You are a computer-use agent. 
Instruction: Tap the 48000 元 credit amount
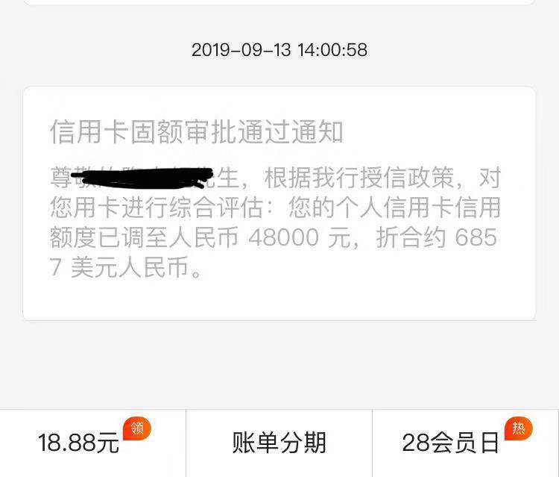(300, 237)
